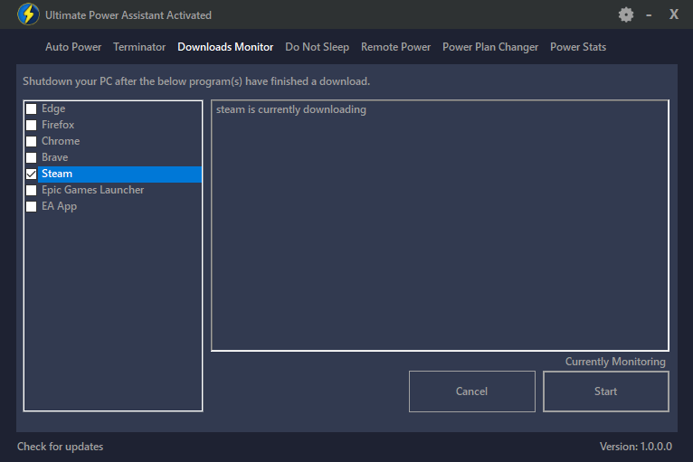Check the EA App checkbox
693x462 pixels.
[x=32, y=207]
